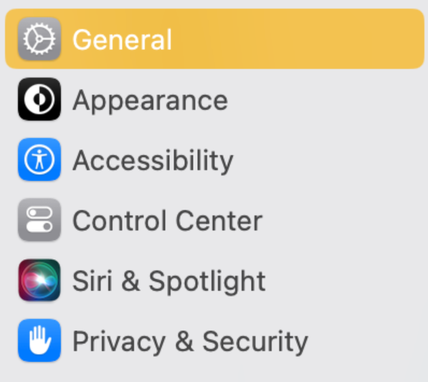The height and width of the screenshot is (382, 428).
Task: Click the Control Center switches icon
Action: pos(39,220)
